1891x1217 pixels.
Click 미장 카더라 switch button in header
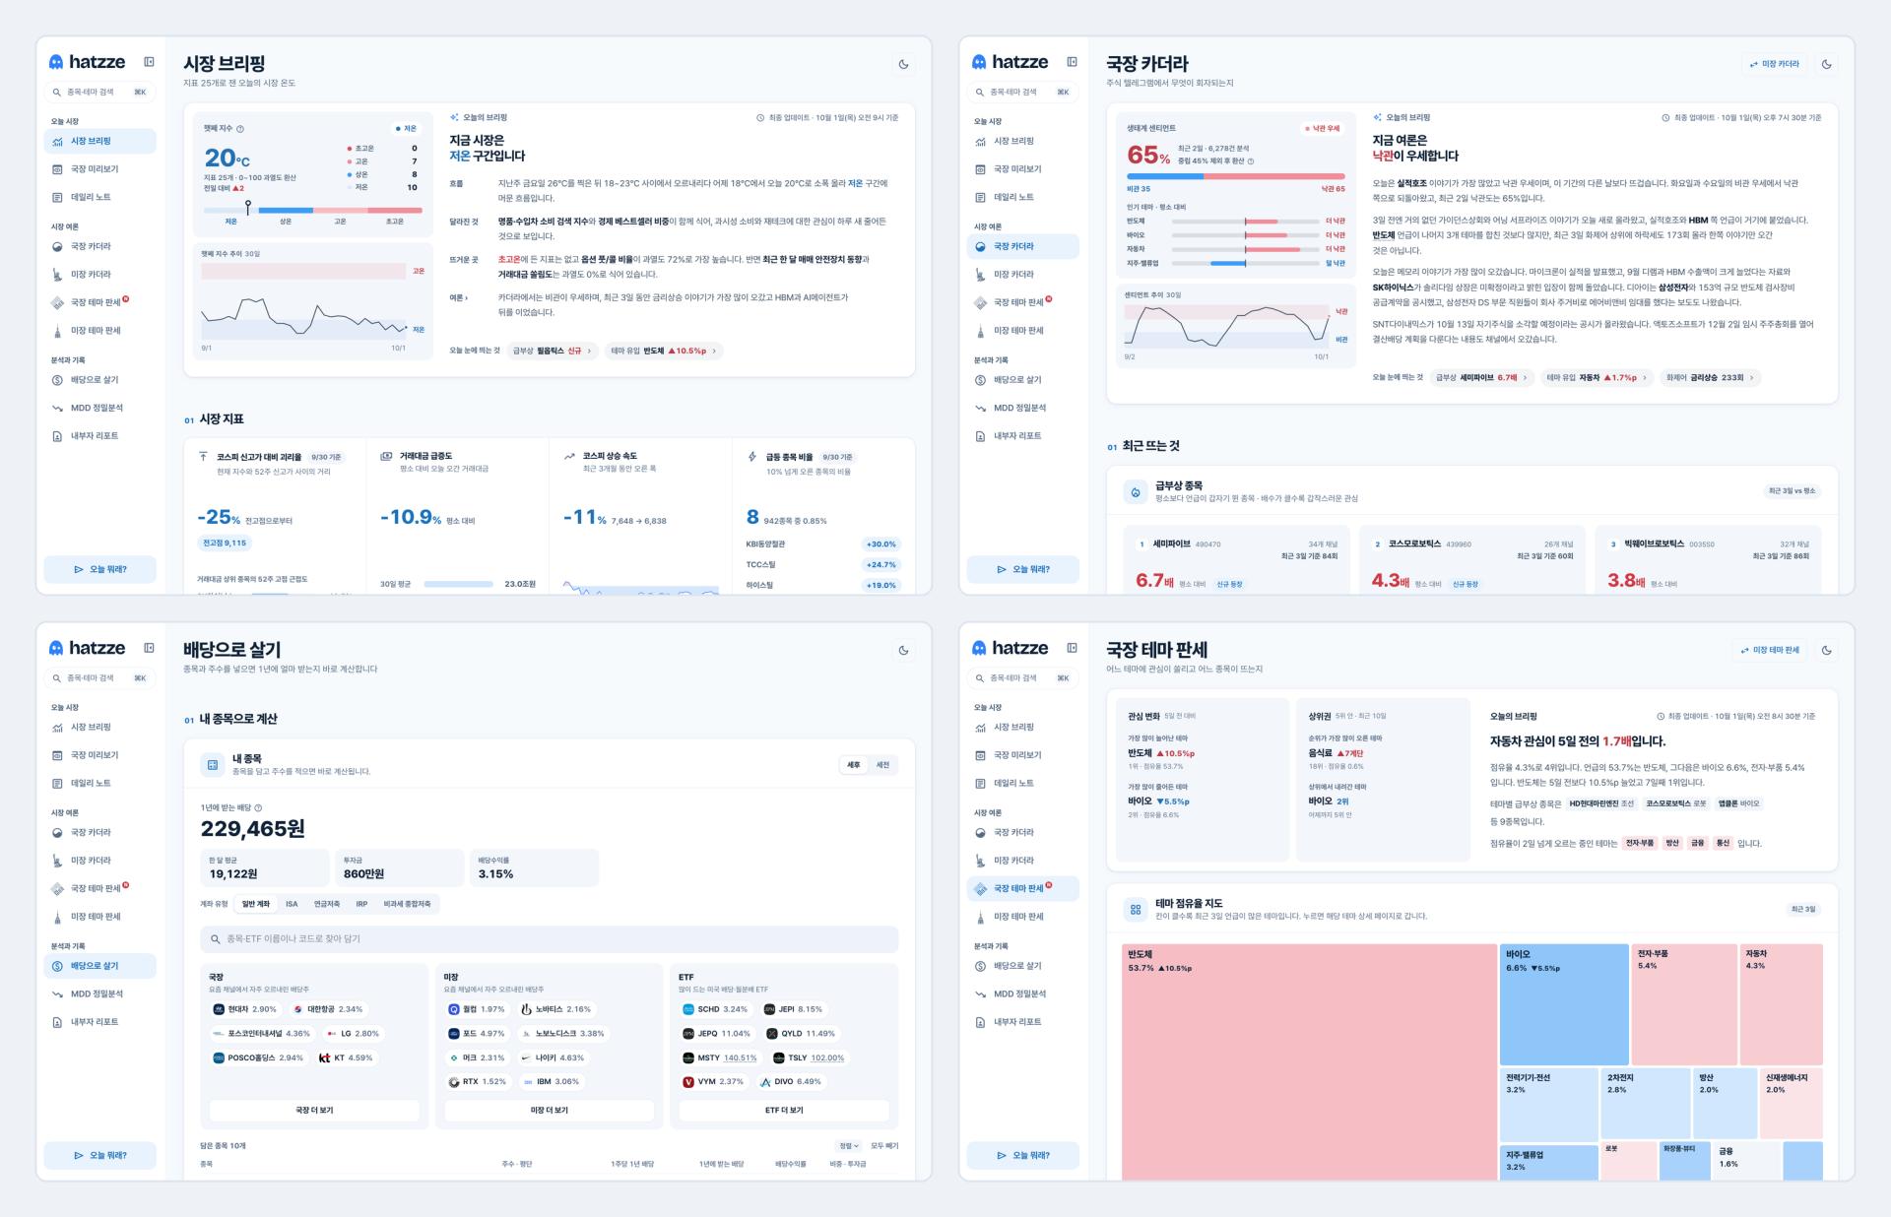1774,64
